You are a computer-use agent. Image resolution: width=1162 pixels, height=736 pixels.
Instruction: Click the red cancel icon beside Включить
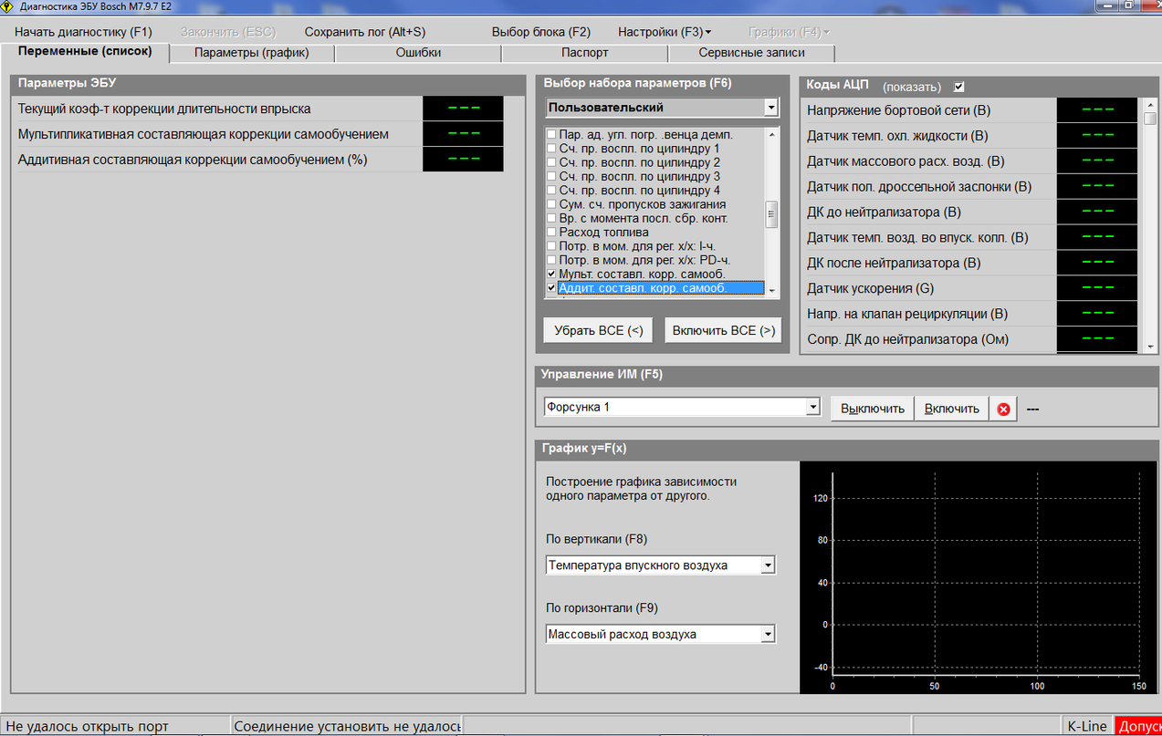tap(1003, 409)
